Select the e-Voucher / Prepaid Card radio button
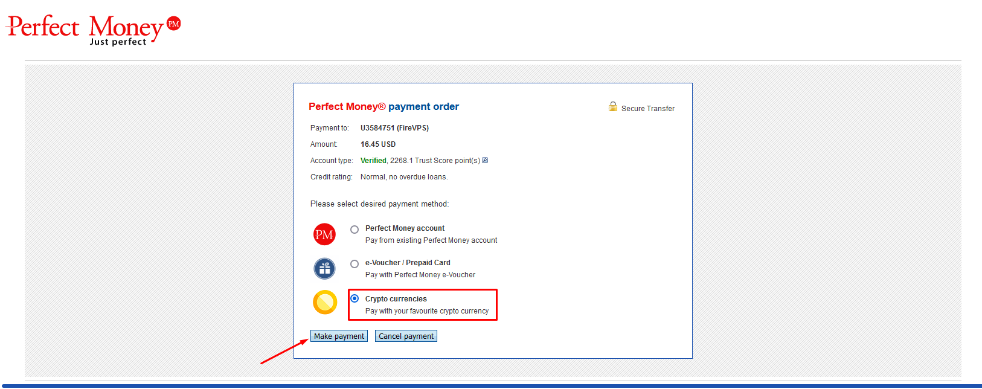The width and height of the screenshot is (982, 389). click(355, 264)
